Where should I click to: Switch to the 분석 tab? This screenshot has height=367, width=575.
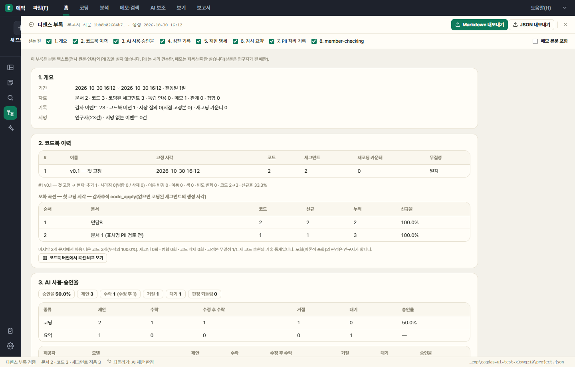pyautogui.click(x=104, y=8)
